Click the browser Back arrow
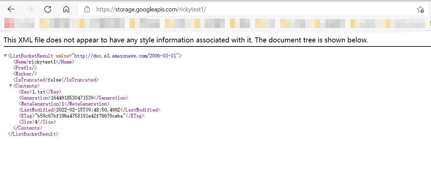The width and height of the screenshot is (431, 169). [11, 9]
